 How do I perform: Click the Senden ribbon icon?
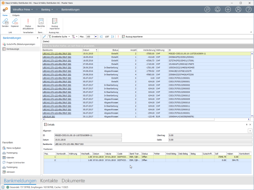5,22
